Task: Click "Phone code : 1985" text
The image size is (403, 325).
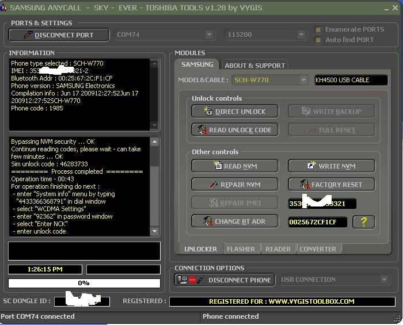Action: [37, 108]
